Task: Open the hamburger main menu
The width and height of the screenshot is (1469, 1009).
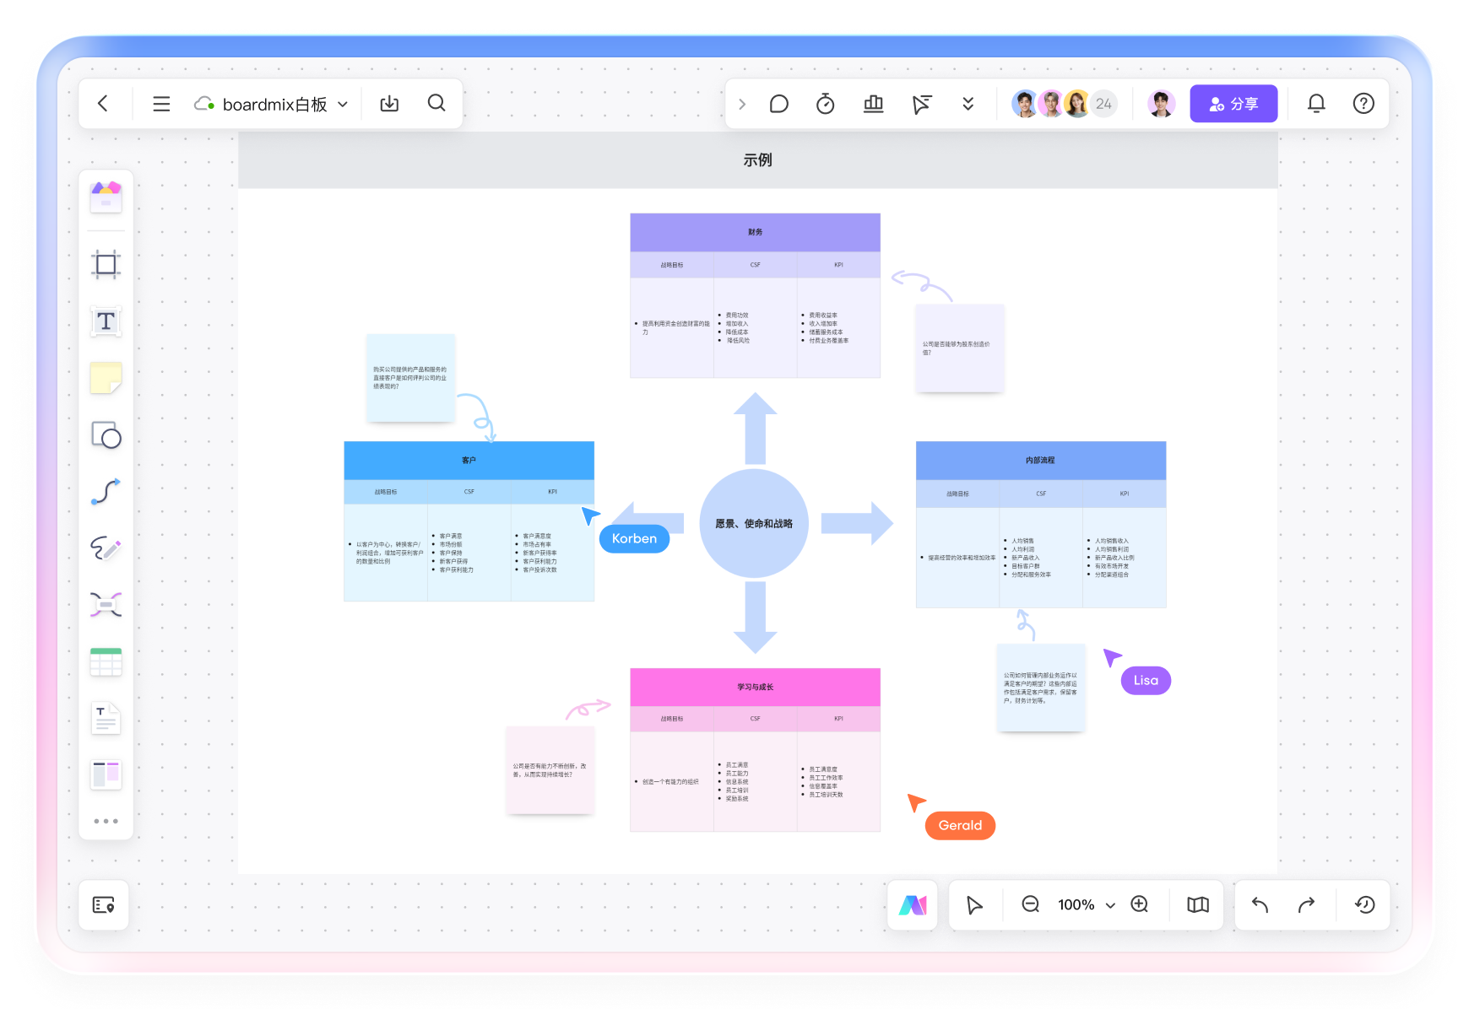Action: pyautogui.click(x=161, y=104)
